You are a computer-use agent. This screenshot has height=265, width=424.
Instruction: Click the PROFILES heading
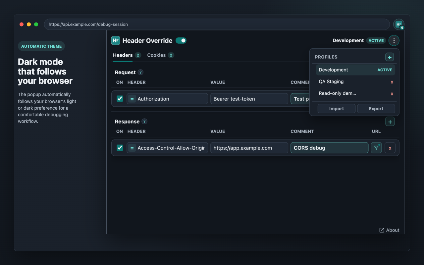point(326,57)
